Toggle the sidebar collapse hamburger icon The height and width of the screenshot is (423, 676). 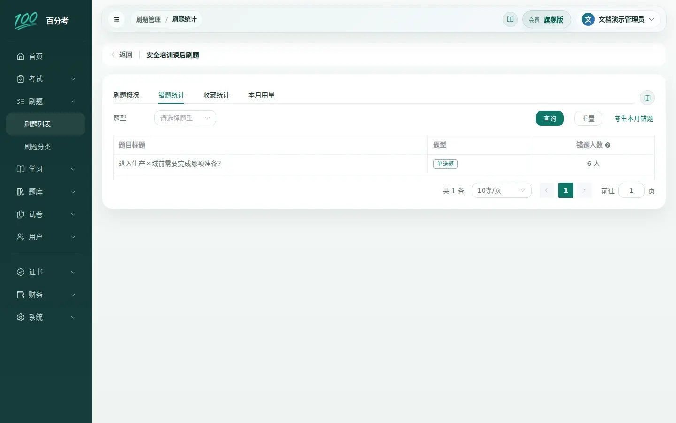coord(116,19)
